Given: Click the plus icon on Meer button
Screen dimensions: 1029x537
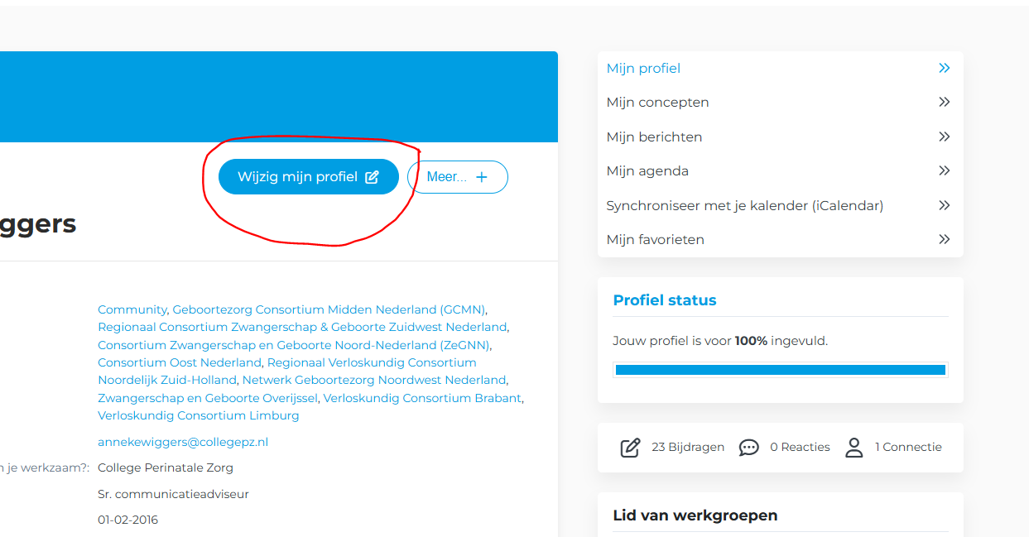Looking at the screenshot, I should pos(481,177).
